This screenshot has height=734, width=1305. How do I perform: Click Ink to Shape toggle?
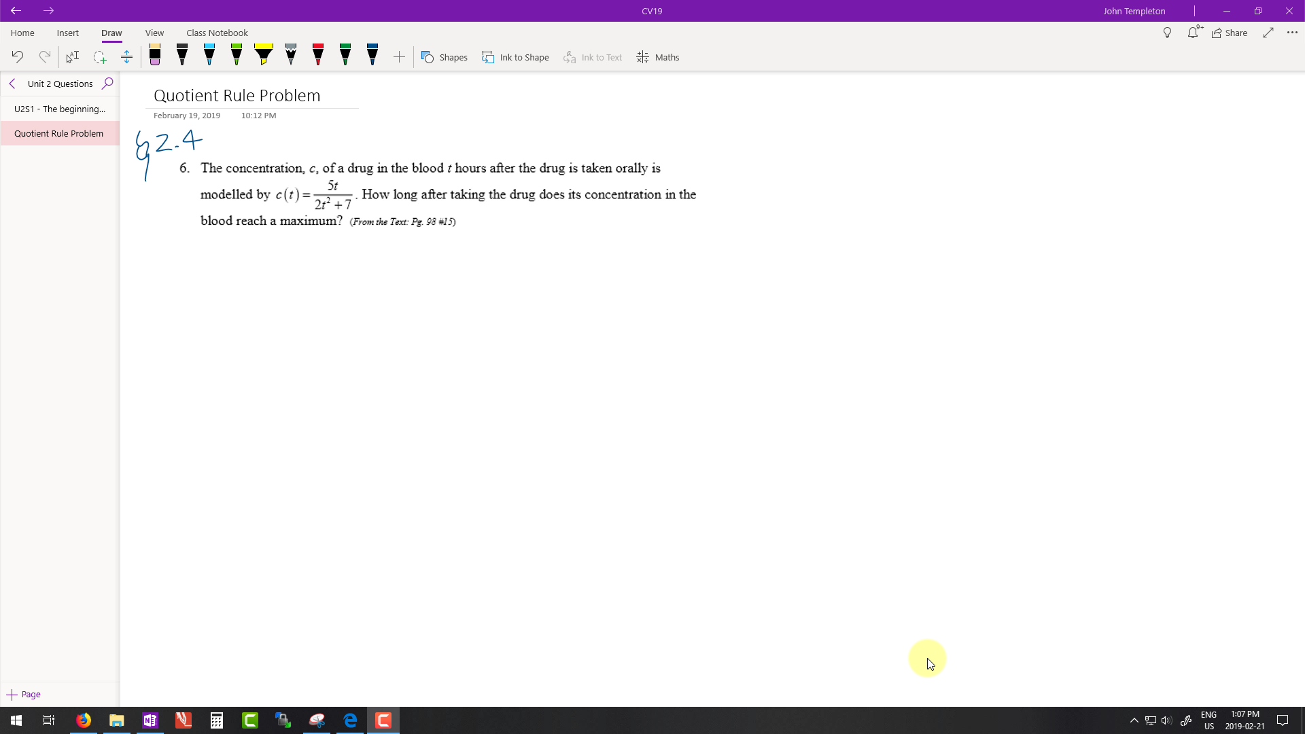[515, 57]
